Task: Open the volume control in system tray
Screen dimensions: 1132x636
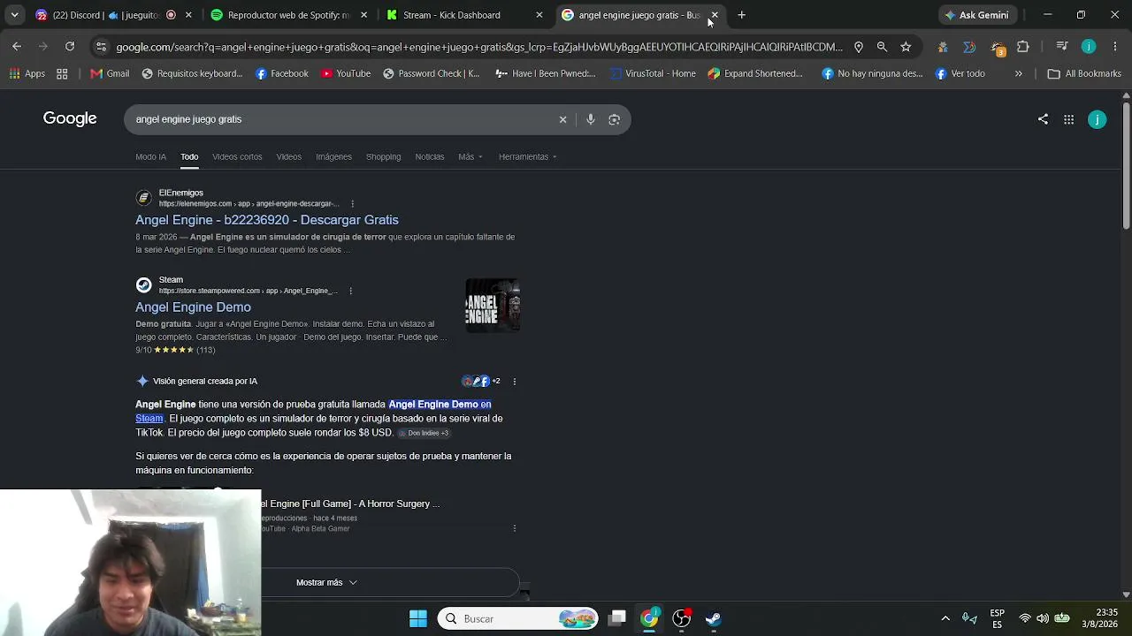Action: [1043, 618]
